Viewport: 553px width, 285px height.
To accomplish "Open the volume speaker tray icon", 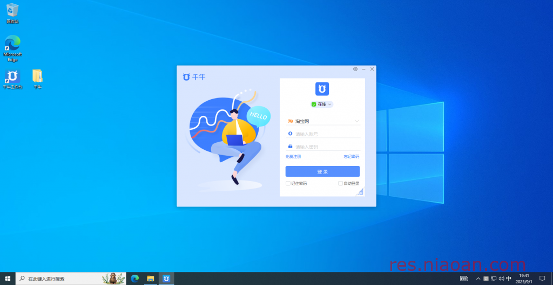I will [x=501, y=279].
